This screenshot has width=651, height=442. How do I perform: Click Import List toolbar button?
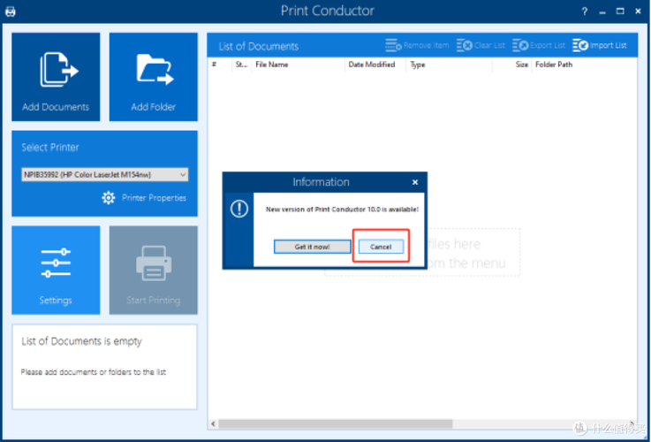600,45
